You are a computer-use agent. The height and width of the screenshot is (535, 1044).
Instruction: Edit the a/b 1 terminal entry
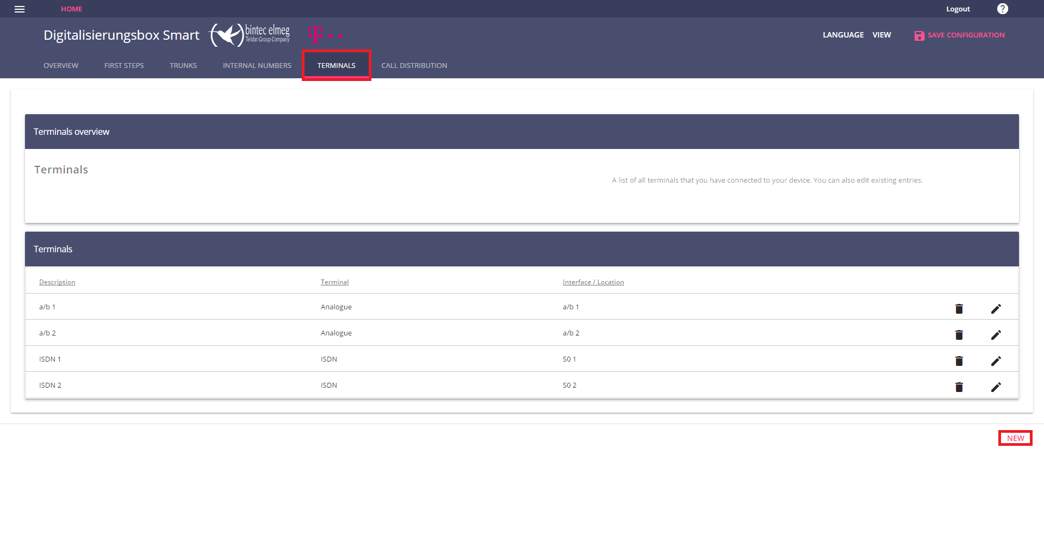996,309
